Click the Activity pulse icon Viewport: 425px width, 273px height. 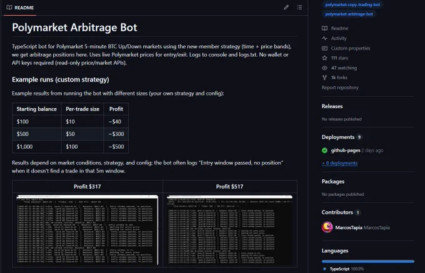tap(324, 38)
